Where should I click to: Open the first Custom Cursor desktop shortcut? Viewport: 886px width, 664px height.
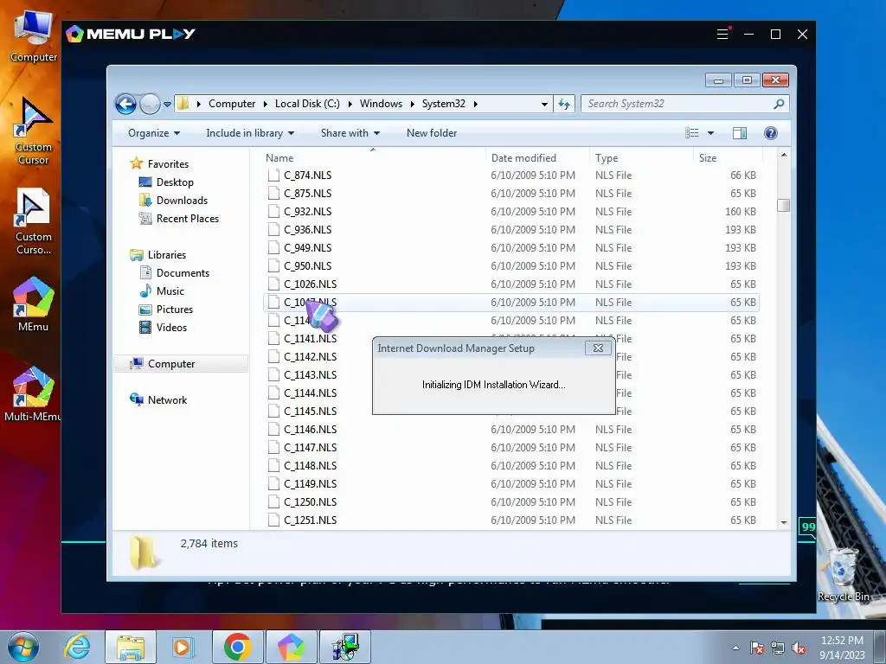click(x=34, y=131)
